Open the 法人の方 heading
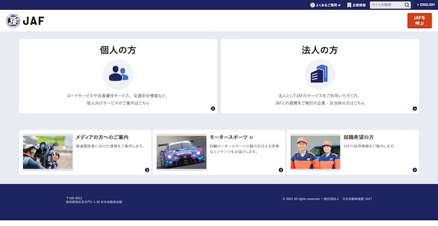The width and height of the screenshot is (438, 226). [320, 50]
